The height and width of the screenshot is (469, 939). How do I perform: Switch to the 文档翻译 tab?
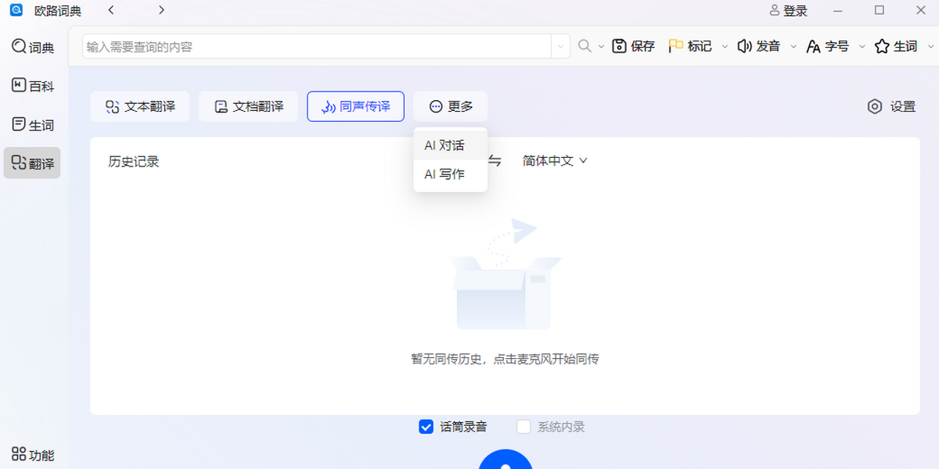(x=248, y=106)
